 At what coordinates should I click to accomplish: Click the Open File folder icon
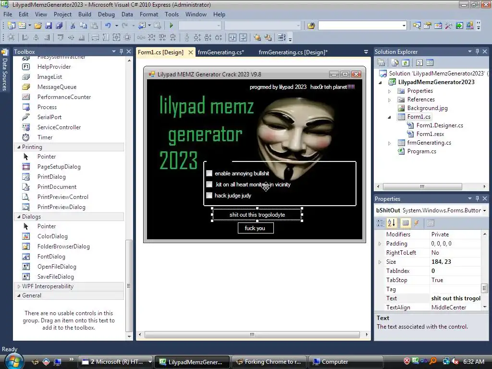pyautogui.click(x=38, y=25)
